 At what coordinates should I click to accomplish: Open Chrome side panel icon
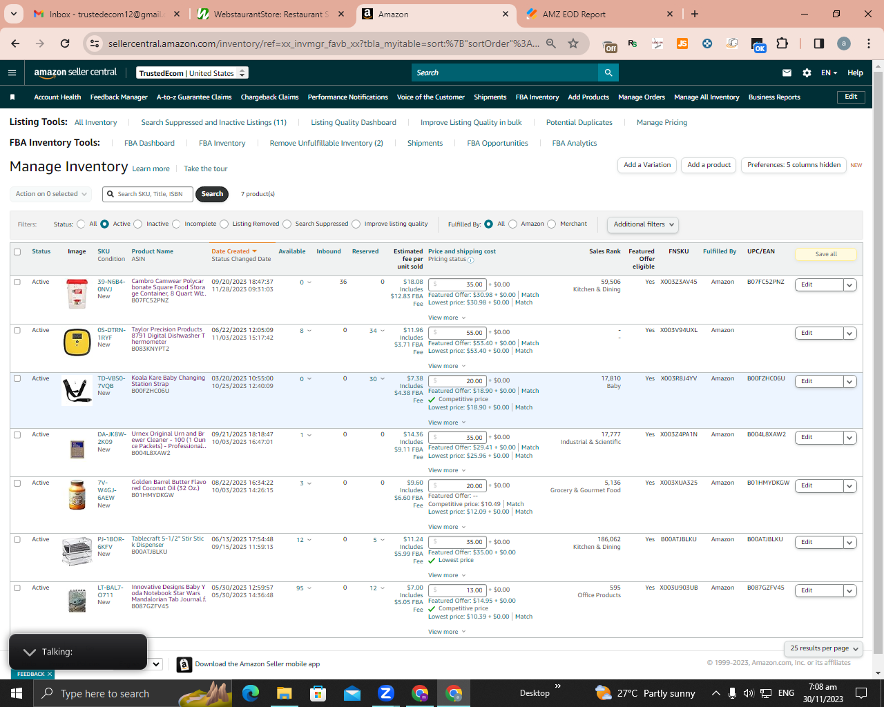[x=819, y=43]
